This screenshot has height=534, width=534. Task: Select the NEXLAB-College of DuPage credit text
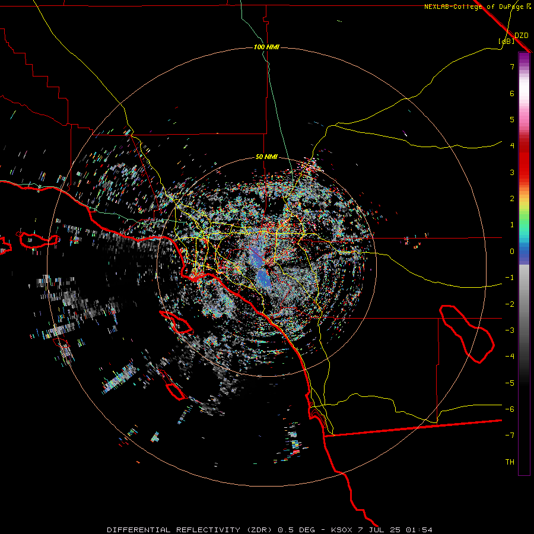click(478, 7)
